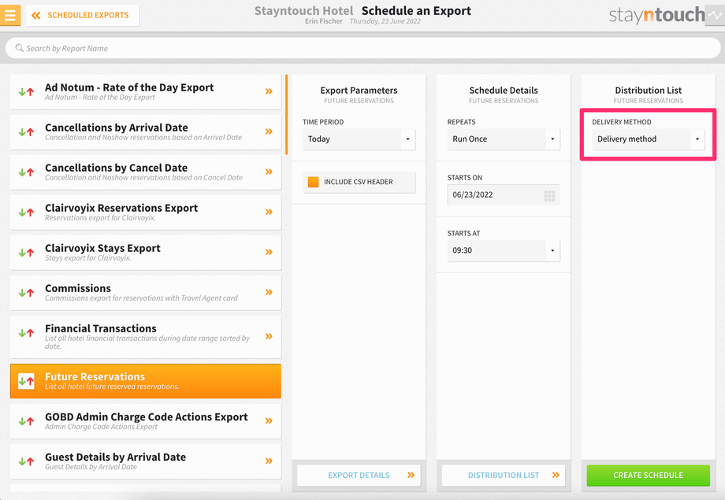Select GOBD Admin Charge Code Actions Export title
This screenshot has width=725, height=500.
pos(146,417)
